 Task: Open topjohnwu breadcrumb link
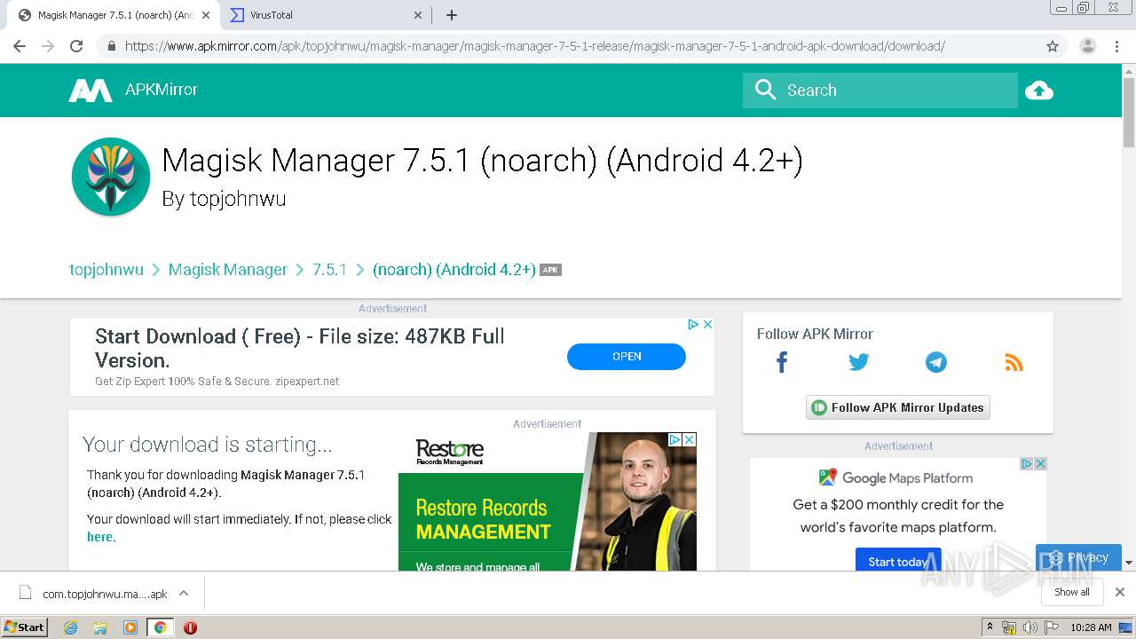pyautogui.click(x=106, y=269)
